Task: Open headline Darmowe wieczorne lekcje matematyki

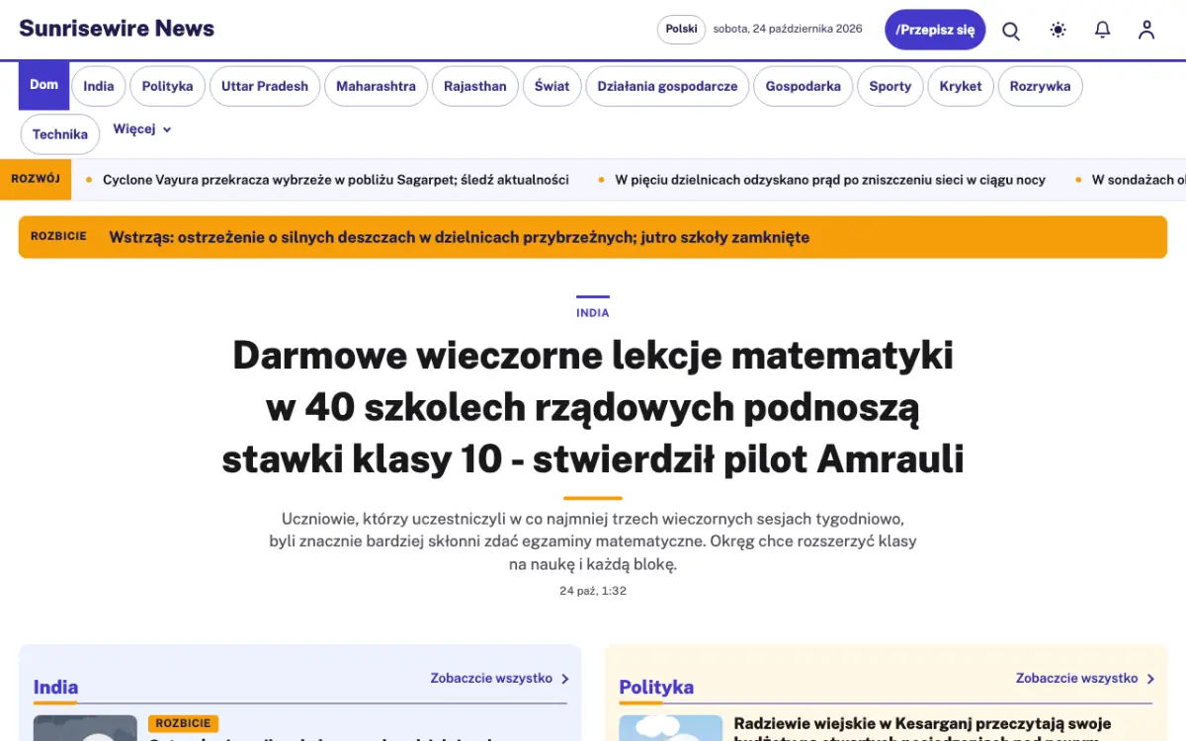Action: coord(593,407)
